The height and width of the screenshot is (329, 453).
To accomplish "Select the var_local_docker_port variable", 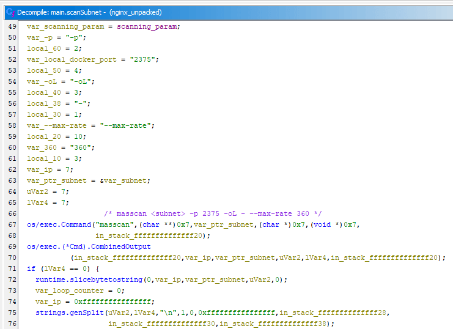I will click(73, 59).
